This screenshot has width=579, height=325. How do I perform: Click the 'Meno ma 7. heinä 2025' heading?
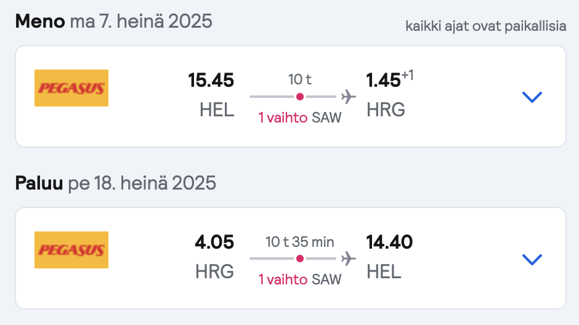[114, 21]
